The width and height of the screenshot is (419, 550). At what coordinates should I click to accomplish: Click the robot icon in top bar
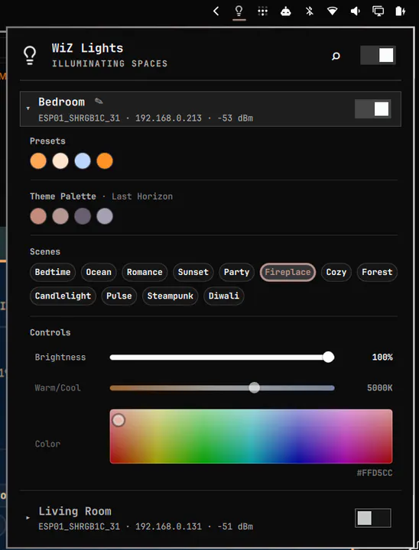(x=285, y=11)
